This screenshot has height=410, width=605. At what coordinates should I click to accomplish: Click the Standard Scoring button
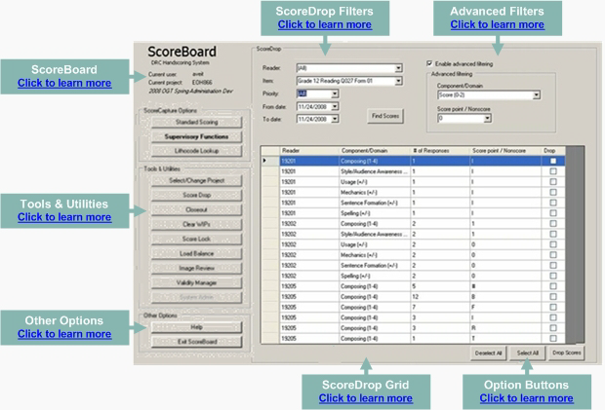[190, 122]
